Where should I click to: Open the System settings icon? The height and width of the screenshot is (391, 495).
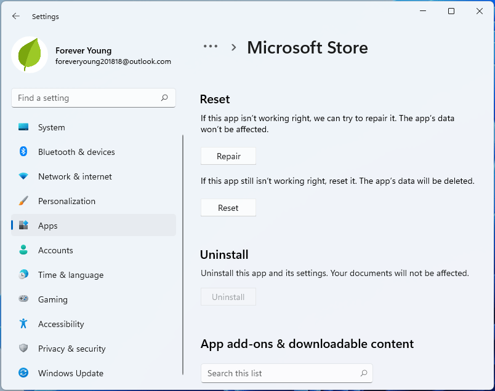[x=23, y=127]
